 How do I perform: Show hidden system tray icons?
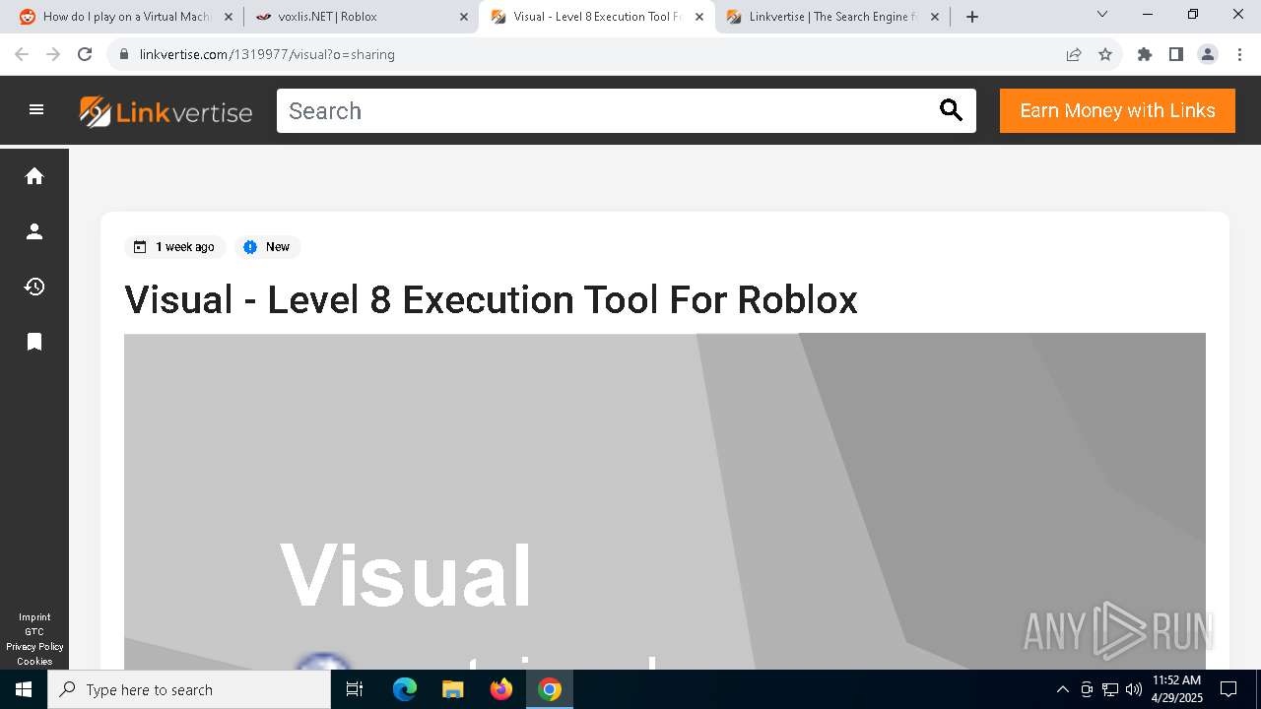point(1062,689)
